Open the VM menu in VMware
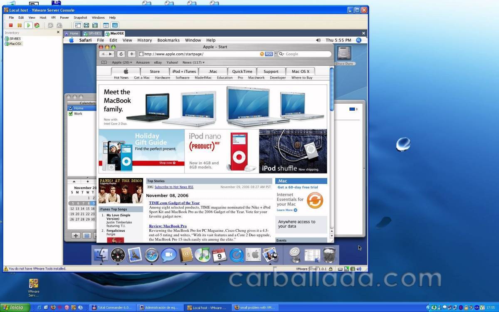 click(x=53, y=18)
